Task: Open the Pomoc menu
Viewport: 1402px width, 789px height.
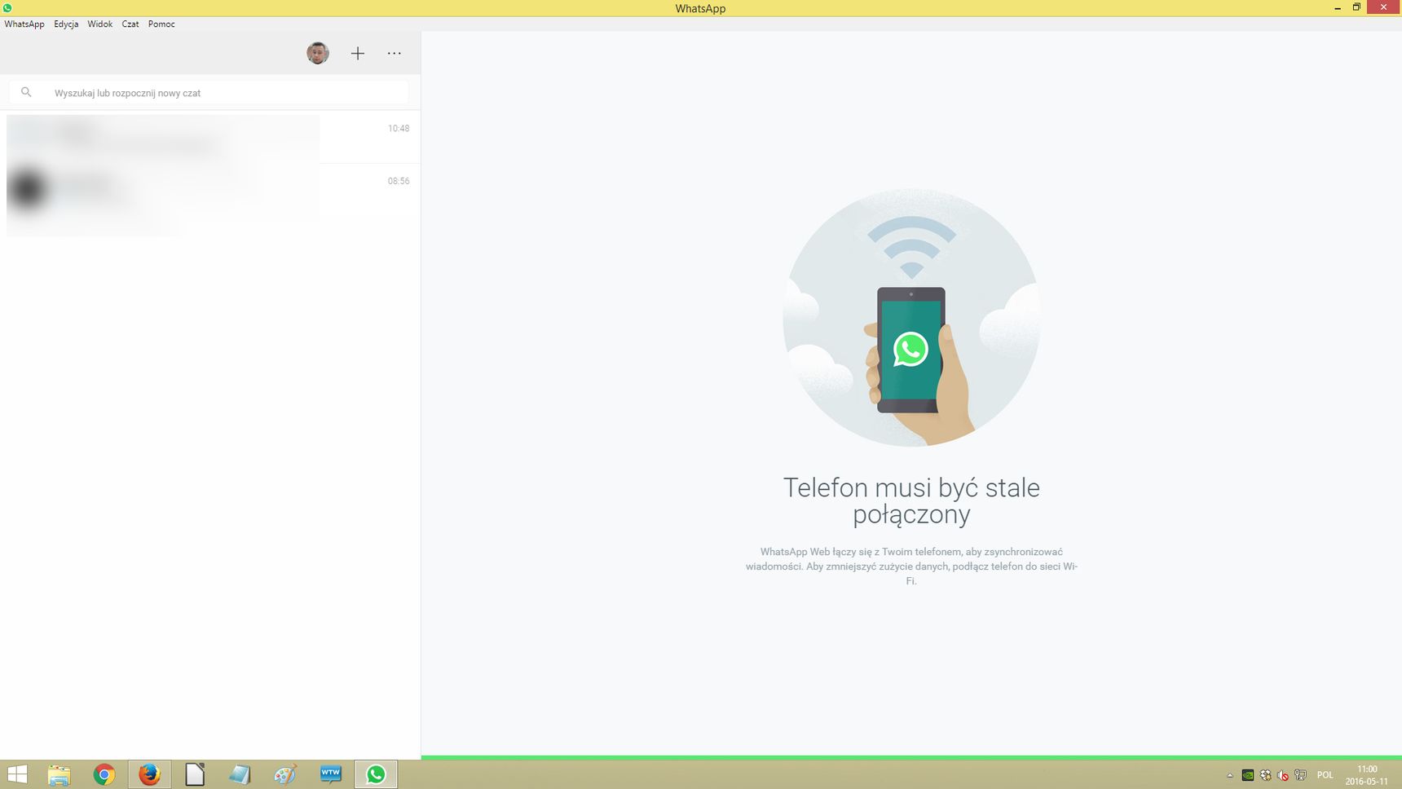Action: coord(161,24)
